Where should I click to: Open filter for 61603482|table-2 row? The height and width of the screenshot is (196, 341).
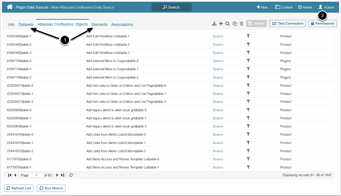[248, 44]
